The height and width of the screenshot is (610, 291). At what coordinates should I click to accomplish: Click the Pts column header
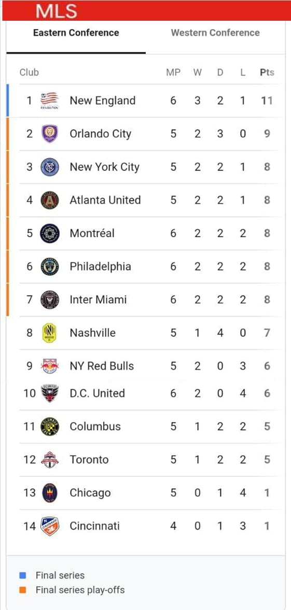point(267,73)
